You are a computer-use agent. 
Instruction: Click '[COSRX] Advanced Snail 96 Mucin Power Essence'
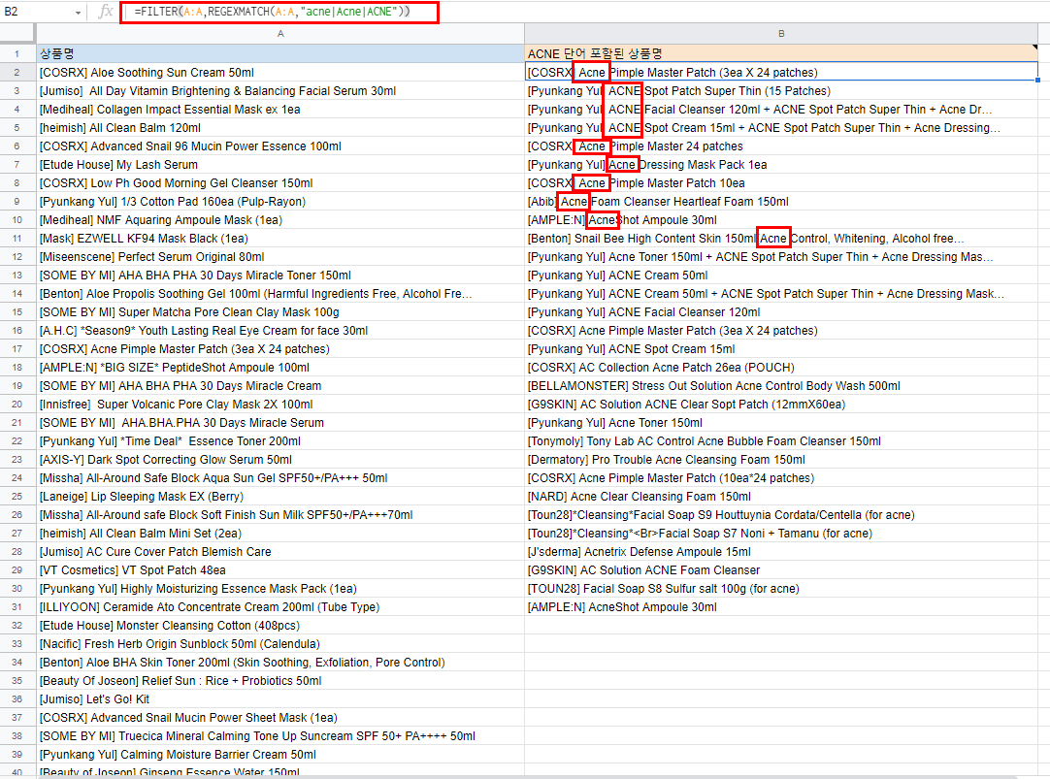(x=280, y=146)
